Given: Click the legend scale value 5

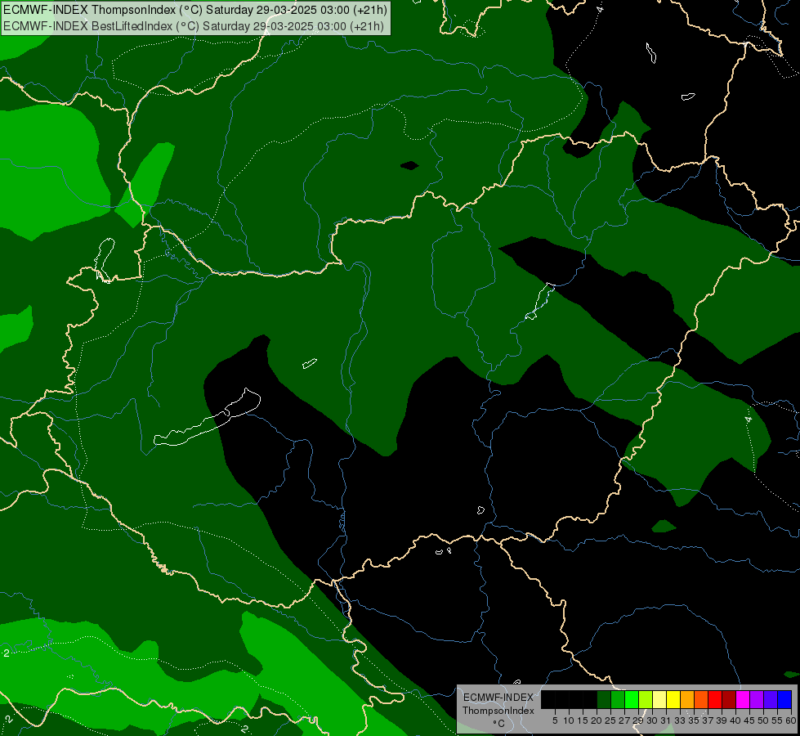Looking at the screenshot, I should coord(555,720).
